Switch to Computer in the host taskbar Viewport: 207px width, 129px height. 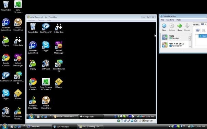[x=39, y=127]
